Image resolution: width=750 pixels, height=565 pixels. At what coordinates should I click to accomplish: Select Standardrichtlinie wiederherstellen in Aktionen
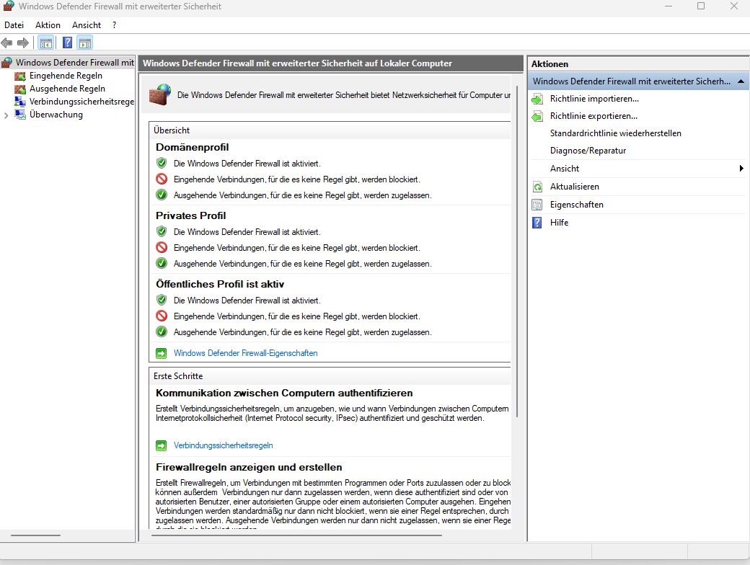(615, 133)
